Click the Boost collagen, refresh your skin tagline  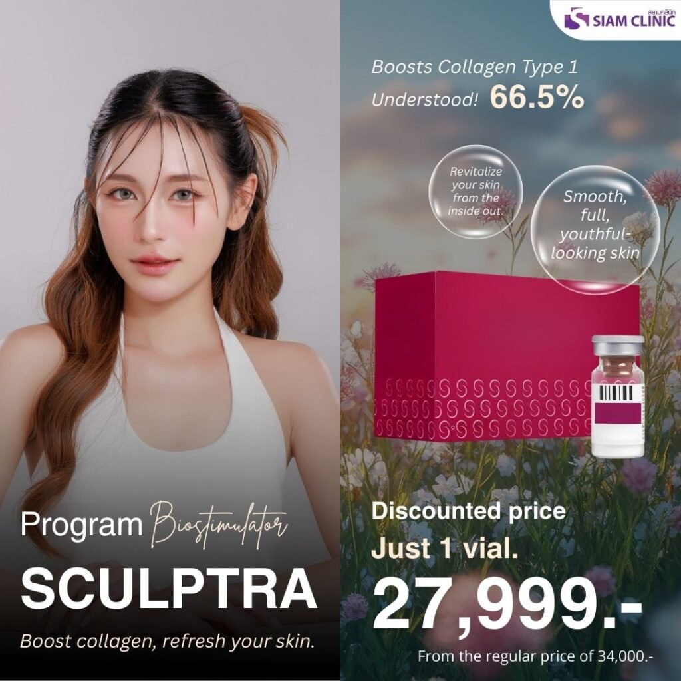167,642
